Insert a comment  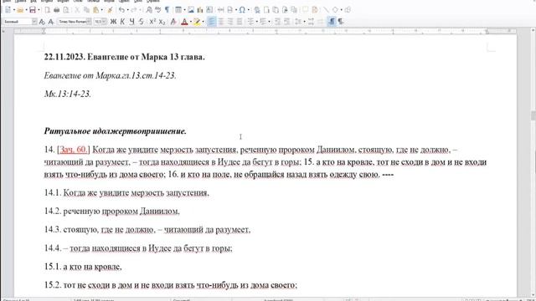click(x=305, y=10)
